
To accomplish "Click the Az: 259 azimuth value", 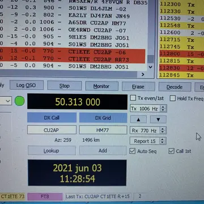I will (x=63, y=140).
